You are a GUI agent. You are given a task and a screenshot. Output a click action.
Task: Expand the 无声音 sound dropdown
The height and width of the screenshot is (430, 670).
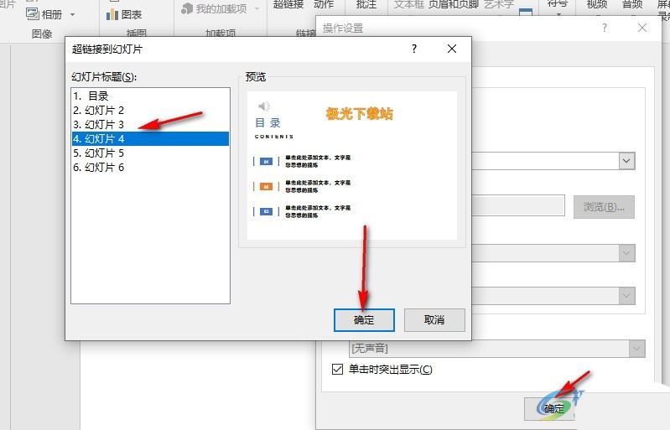(636, 348)
